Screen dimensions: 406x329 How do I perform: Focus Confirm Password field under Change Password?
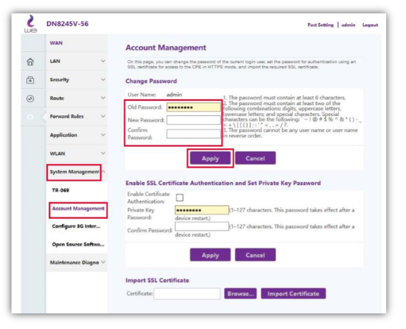(x=193, y=134)
